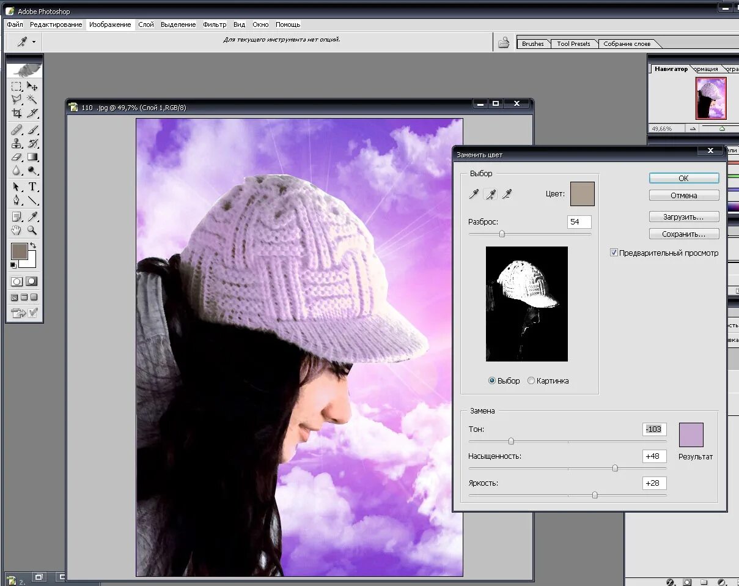Select the Pen tool

(x=17, y=200)
